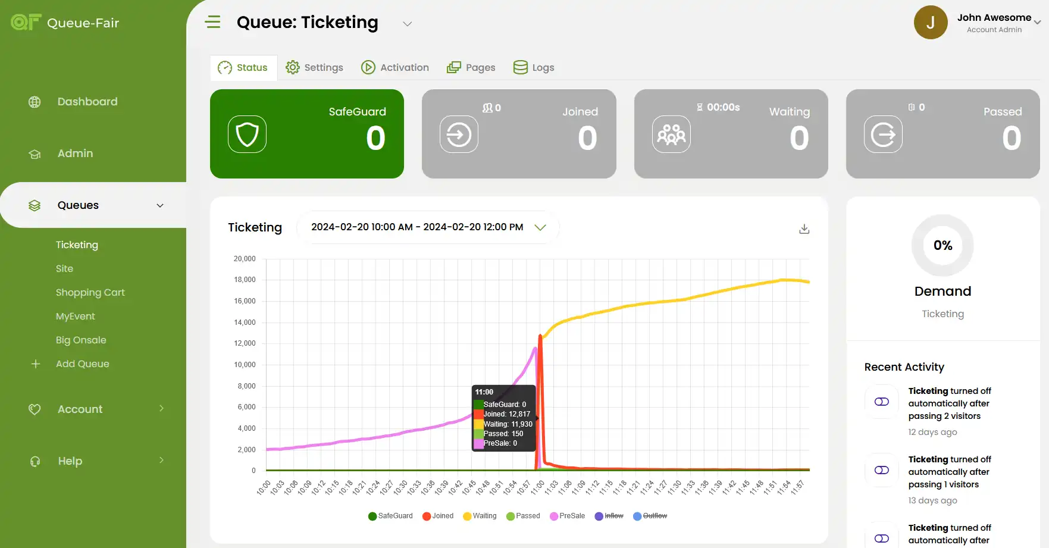
Task: Open the Shopping Cart queue
Action: click(x=90, y=293)
